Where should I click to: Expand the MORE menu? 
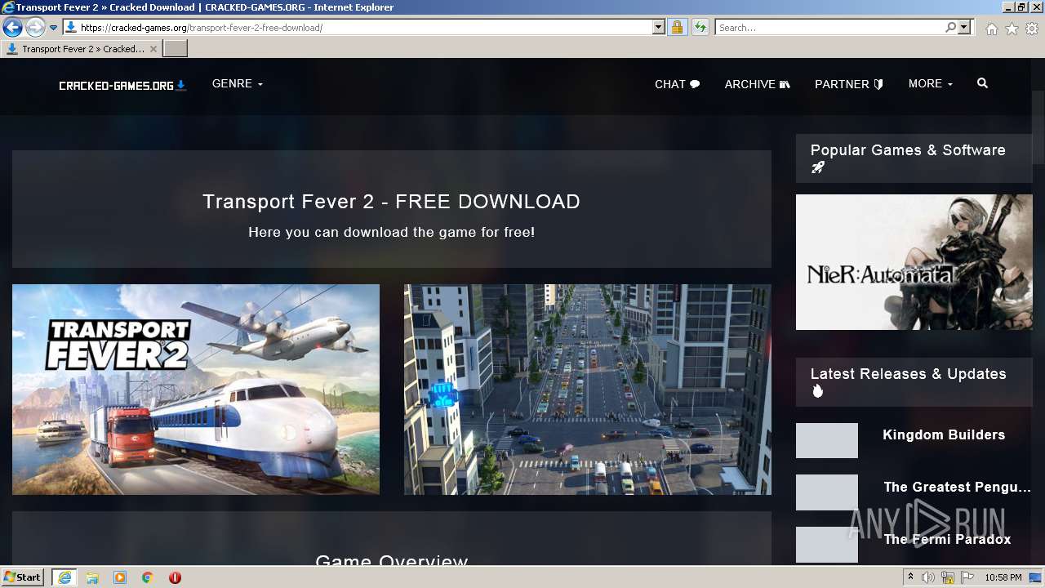(x=931, y=84)
